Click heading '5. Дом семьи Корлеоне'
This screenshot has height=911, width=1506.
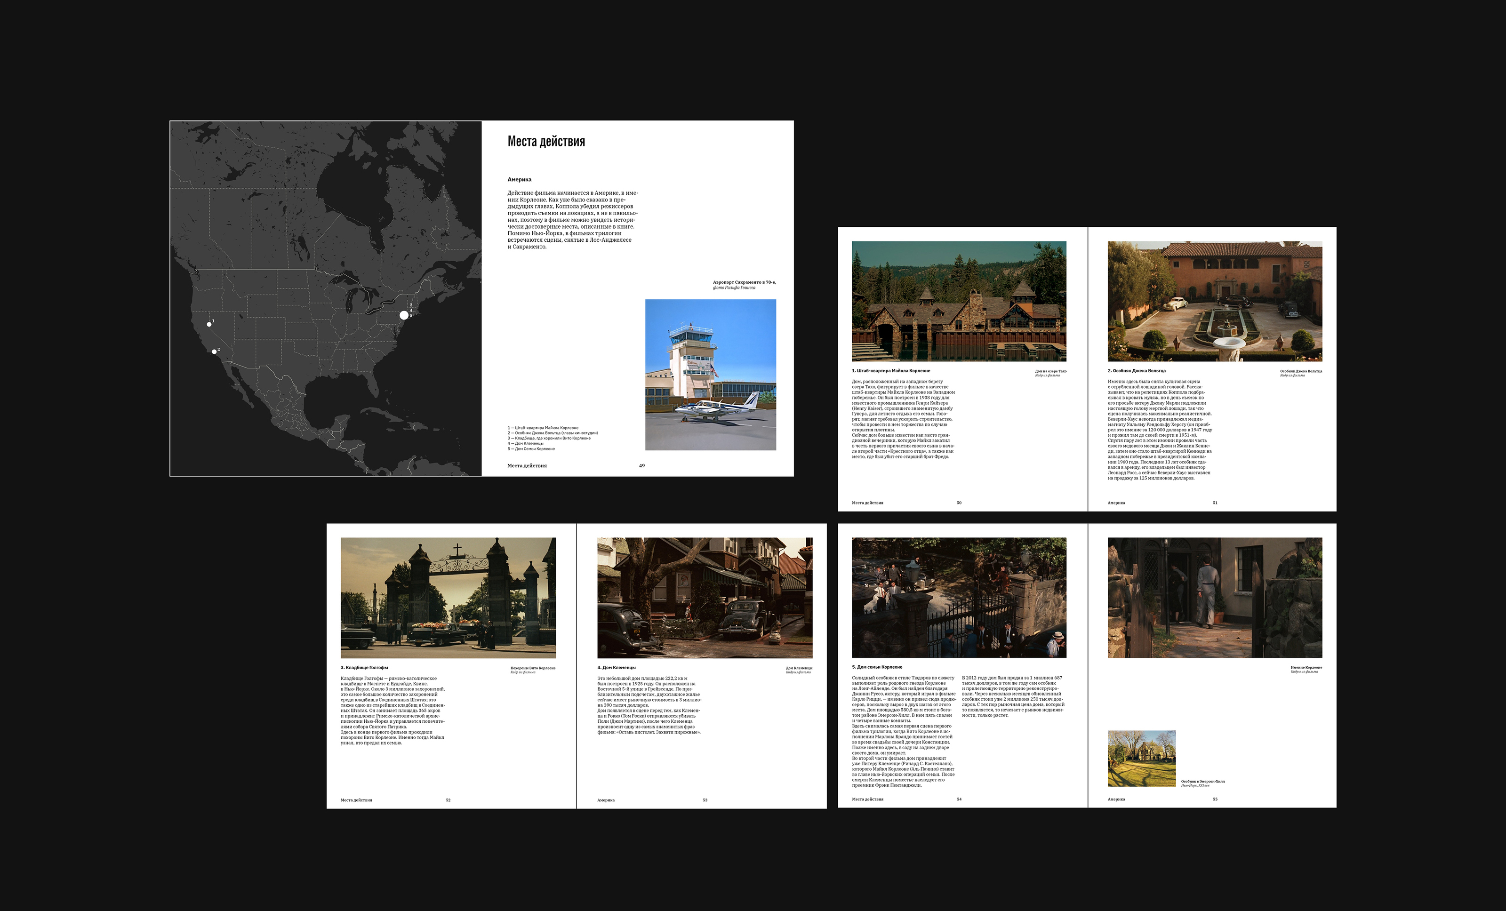(x=877, y=667)
